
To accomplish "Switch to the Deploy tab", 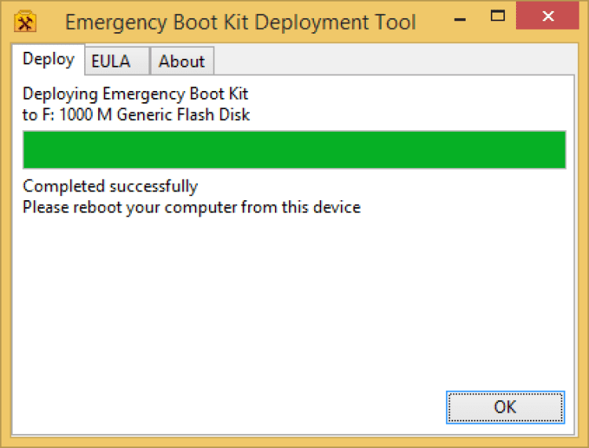I will pyautogui.click(x=48, y=59).
